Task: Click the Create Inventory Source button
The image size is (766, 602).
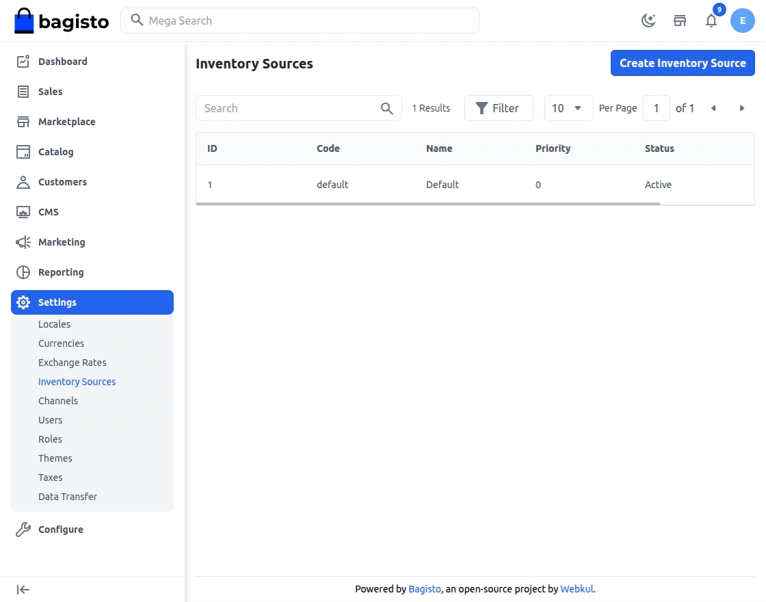Action: tap(682, 62)
